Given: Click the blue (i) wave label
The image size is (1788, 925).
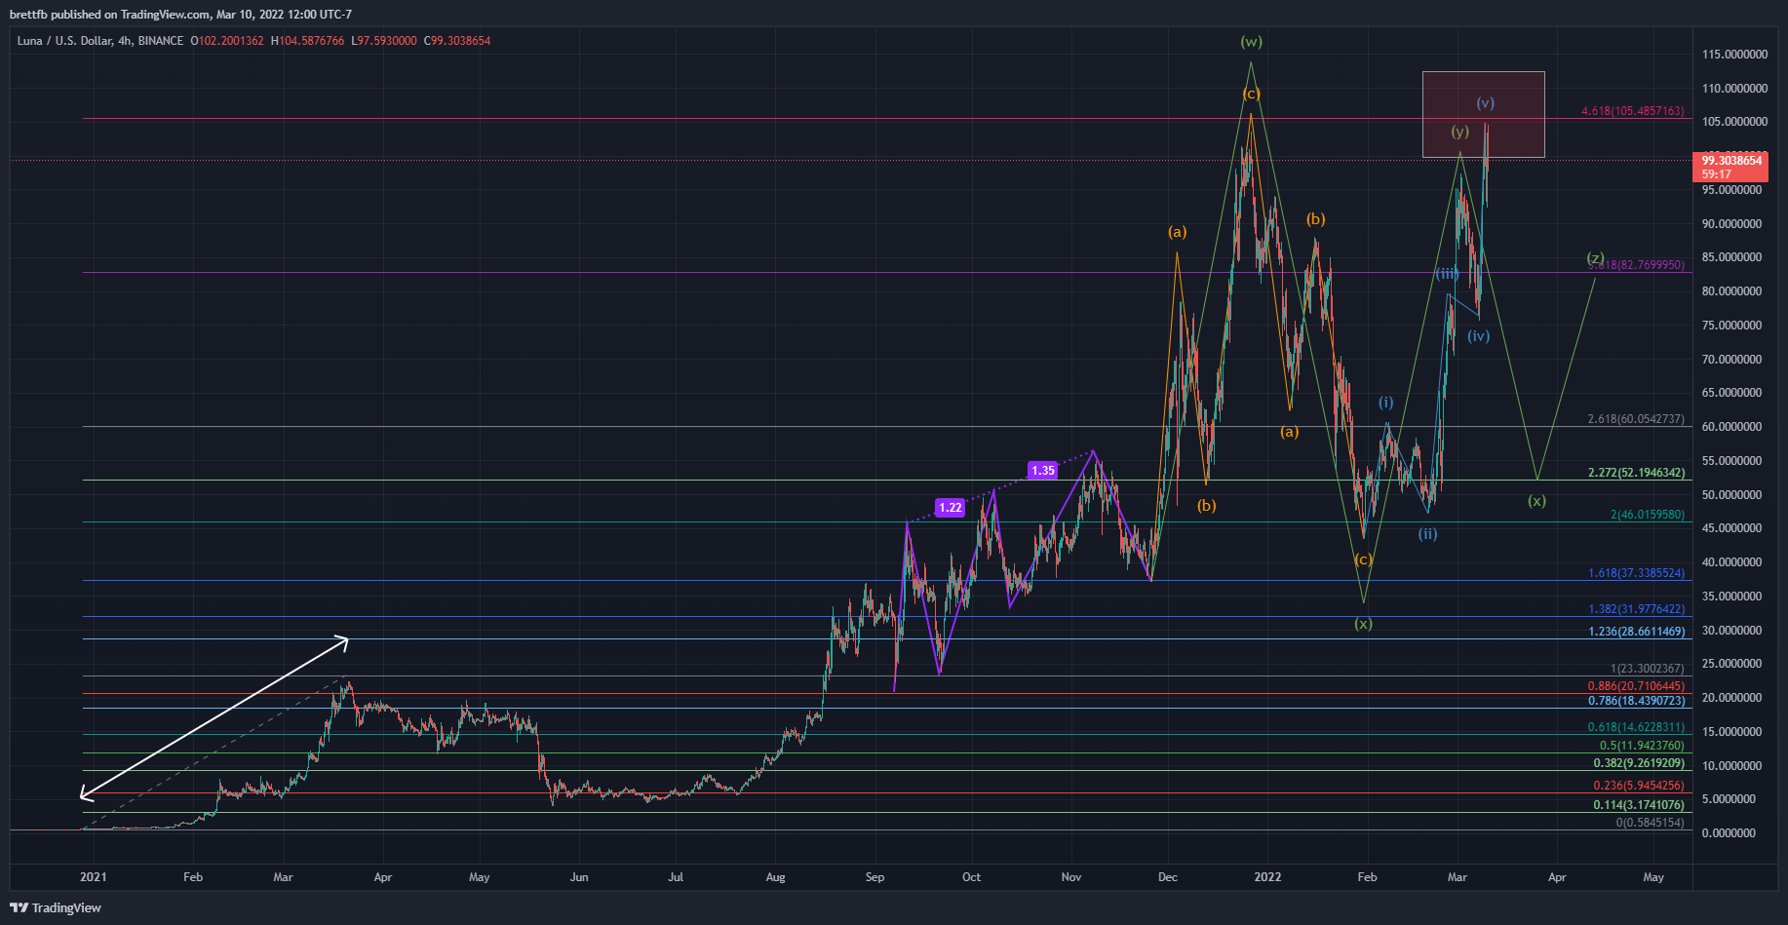Looking at the screenshot, I should (1385, 403).
